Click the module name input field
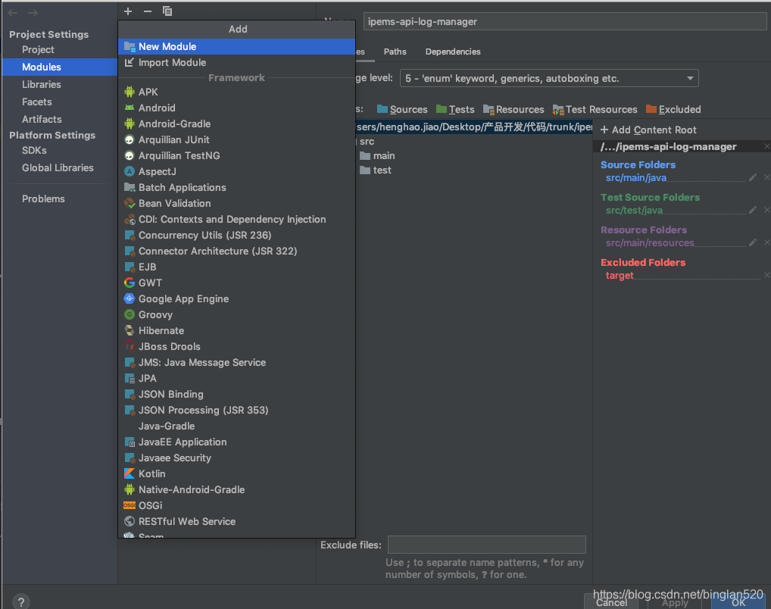 [x=564, y=22]
